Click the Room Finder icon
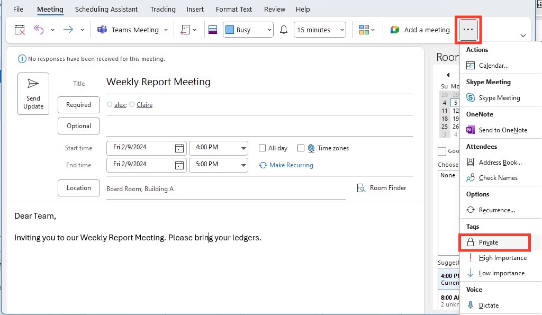 pos(361,188)
